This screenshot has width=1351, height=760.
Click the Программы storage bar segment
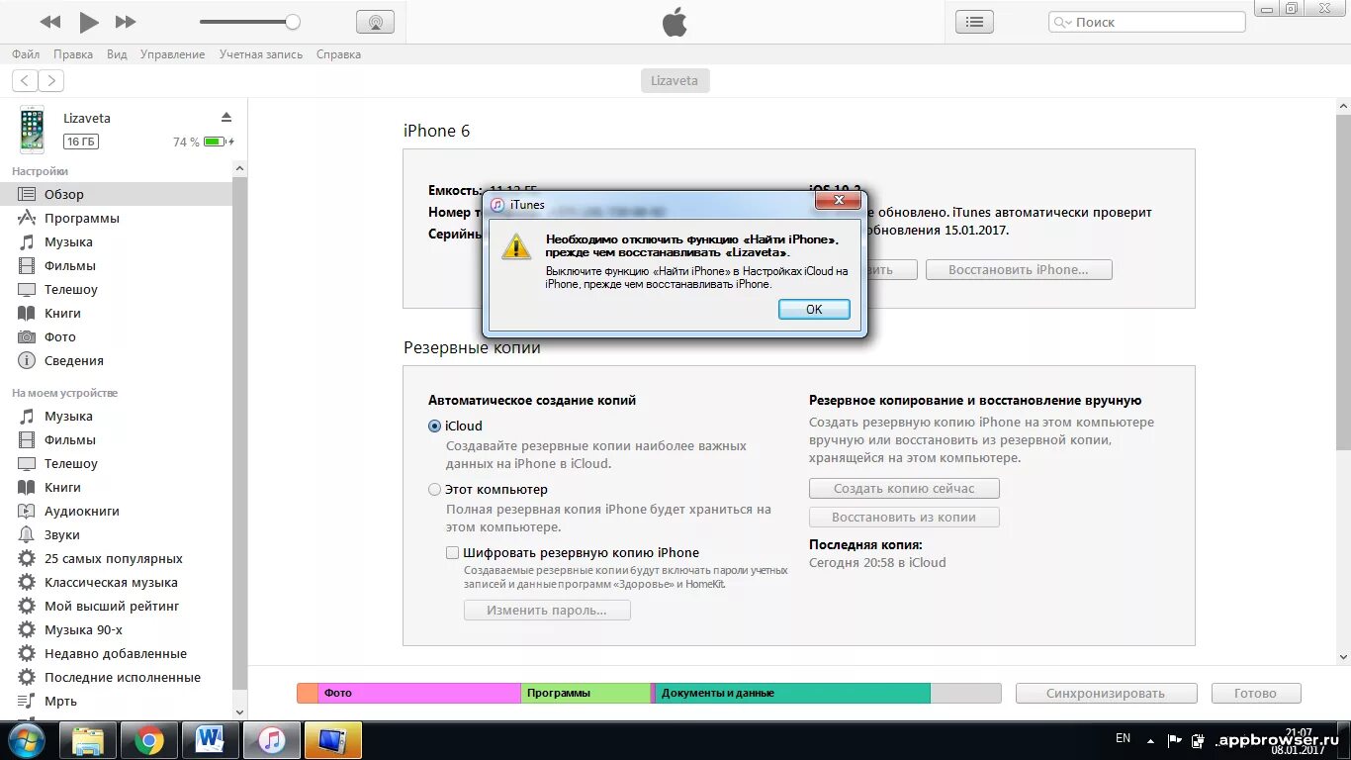pyautogui.click(x=585, y=693)
